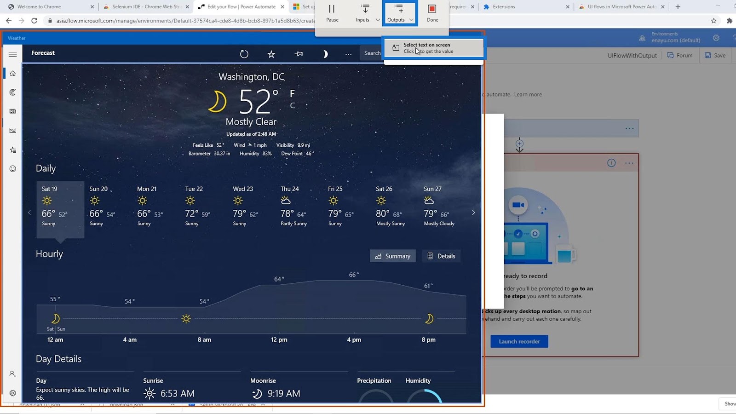Switch to Selenium IDE Chrome Web Store tab
This screenshot has height=414, width=736.
(x=147, y=7)
